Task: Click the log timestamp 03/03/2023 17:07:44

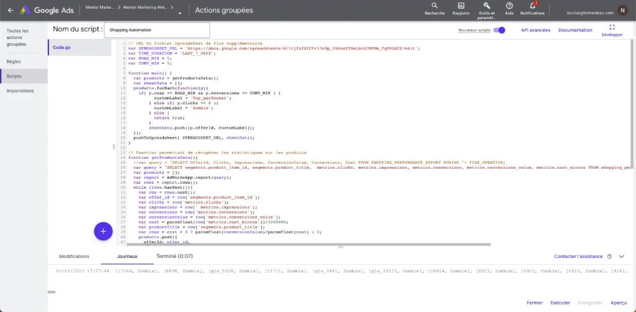Action: 83,271
